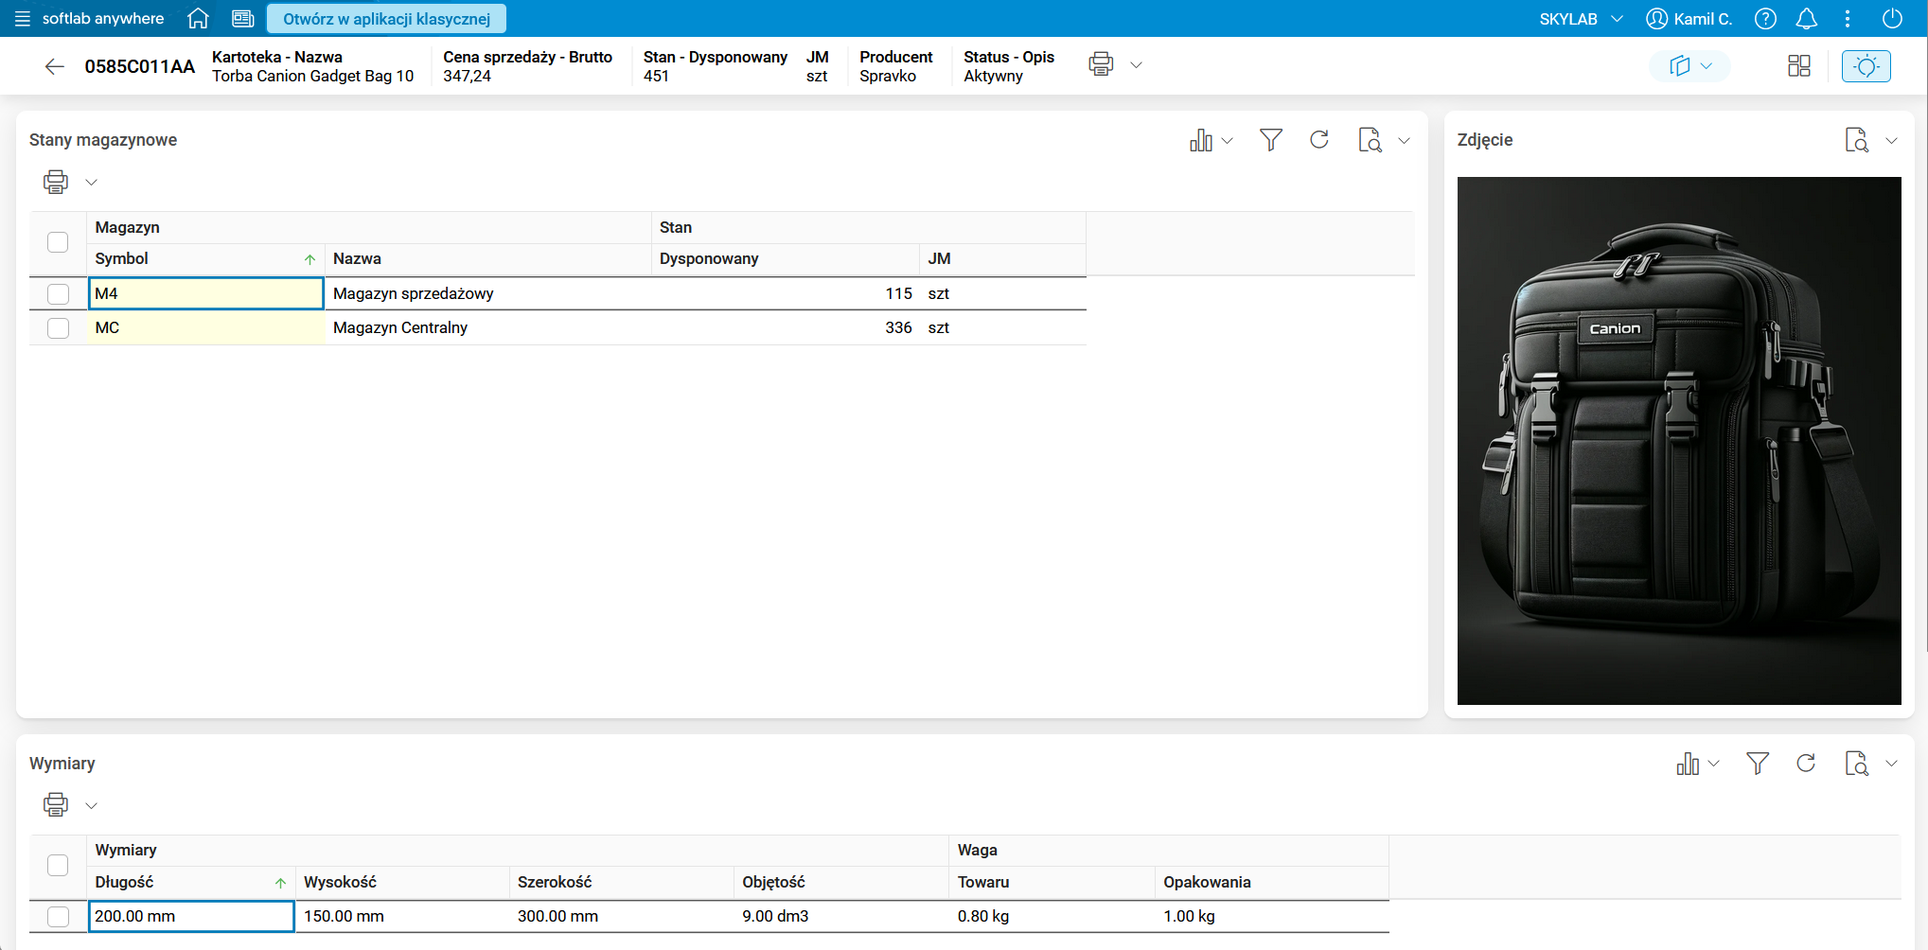The width and height of the screenshot is (1928, 950).
Task: Print the Stany magazynowe list
Action: point(56,182)
